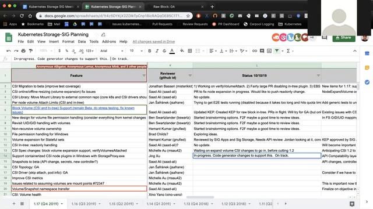Open the Edit menu
The width and height of the screenshot is (373, 209).
[30, 41]
